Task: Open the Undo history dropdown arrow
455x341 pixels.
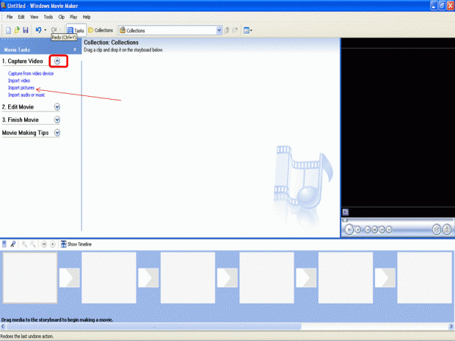Action: 45,30
